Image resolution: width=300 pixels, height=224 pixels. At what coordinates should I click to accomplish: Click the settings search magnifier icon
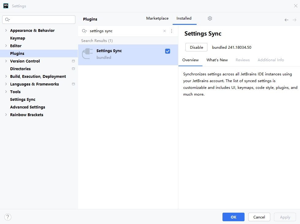coord(7,20)
